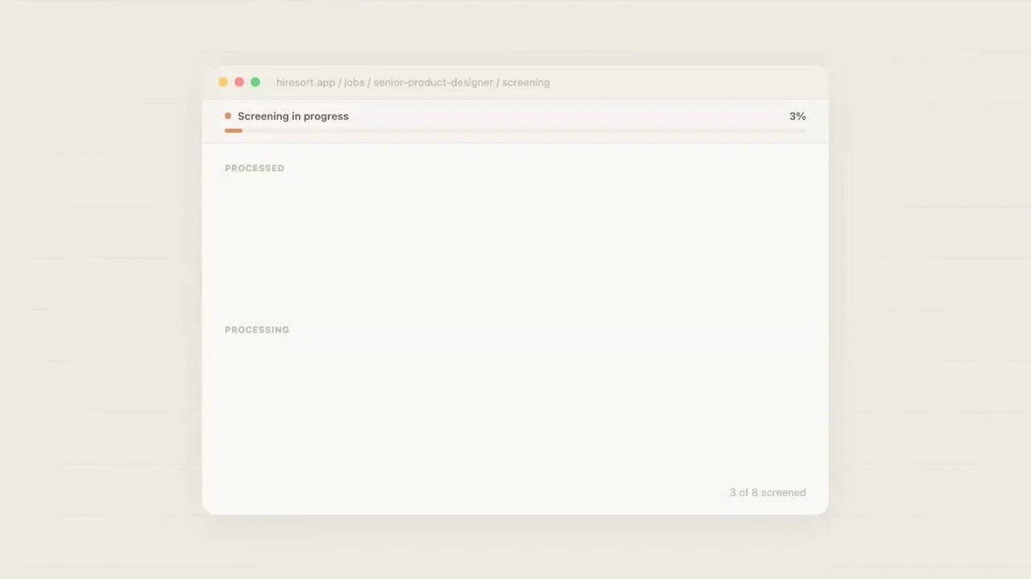Click the '3 of 8 screened' counter
Screen dimensions: 1031x579
click(767, 493)
